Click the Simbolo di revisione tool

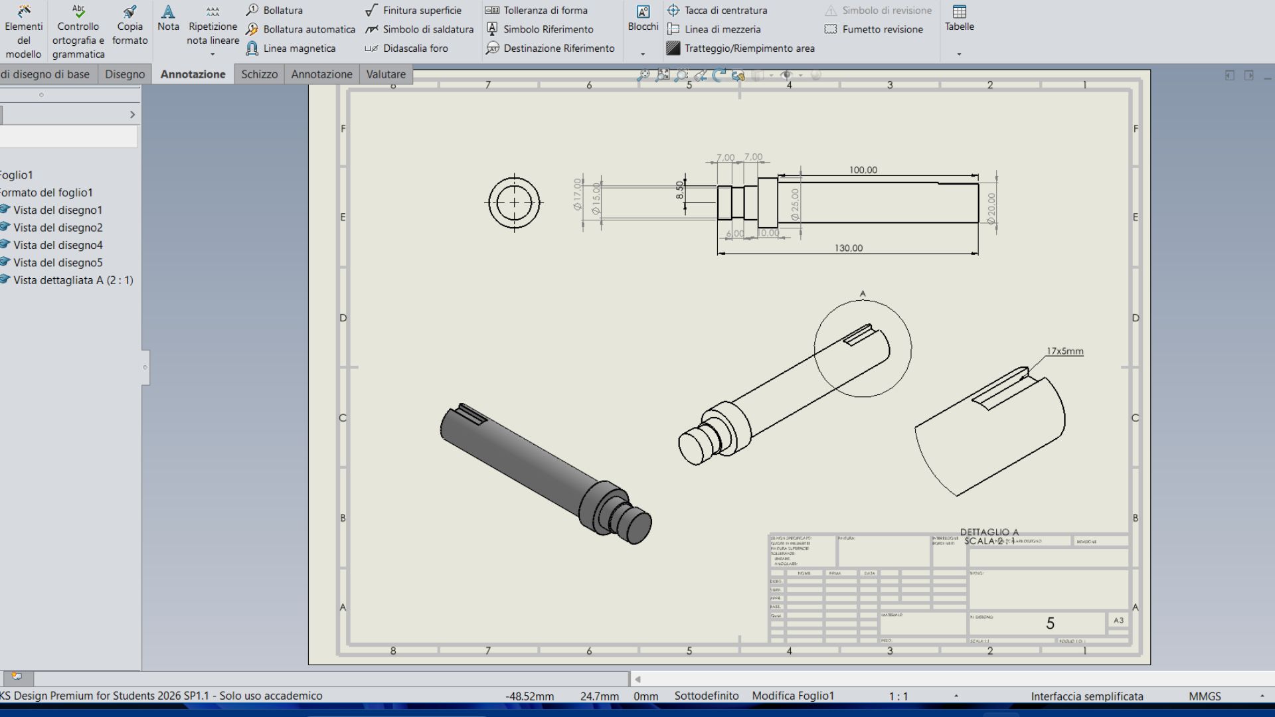(878, 10)
